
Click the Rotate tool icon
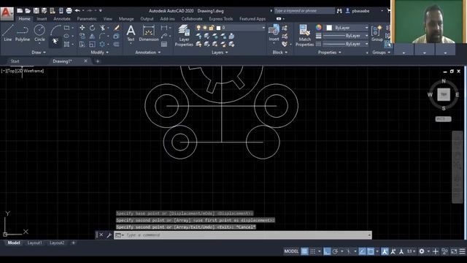point(92,28)
